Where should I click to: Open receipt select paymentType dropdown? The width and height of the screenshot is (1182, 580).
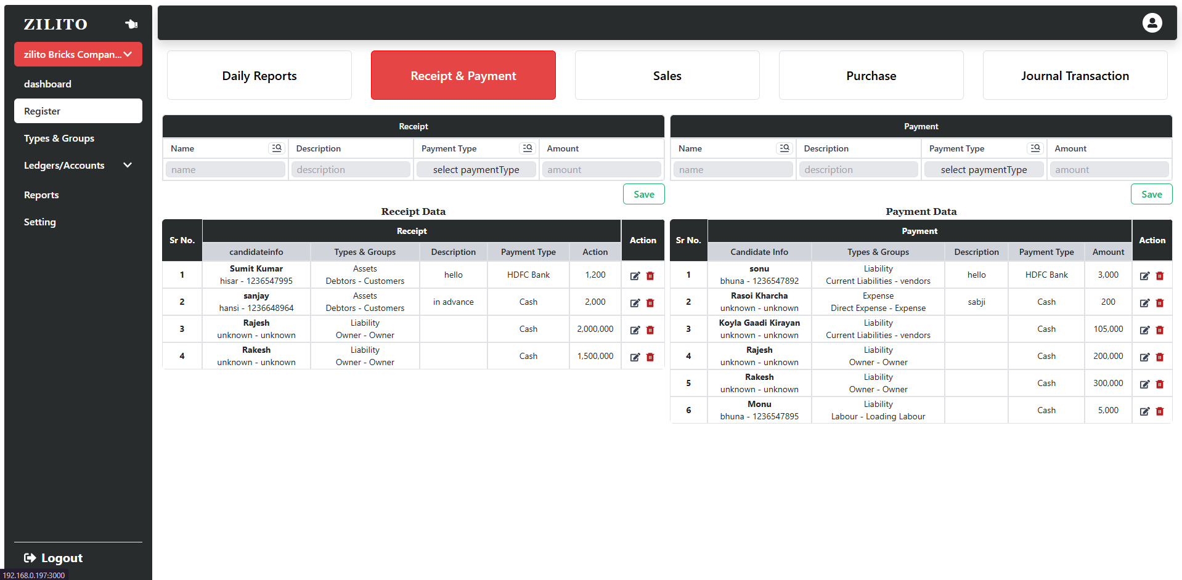click(x=476, y=170)
